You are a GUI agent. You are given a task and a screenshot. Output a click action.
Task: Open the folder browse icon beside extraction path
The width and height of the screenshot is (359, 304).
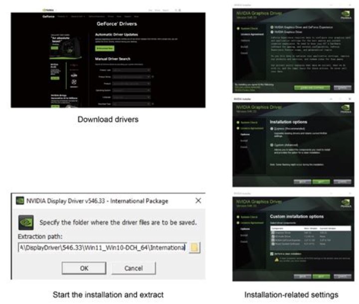pos(194,248)
